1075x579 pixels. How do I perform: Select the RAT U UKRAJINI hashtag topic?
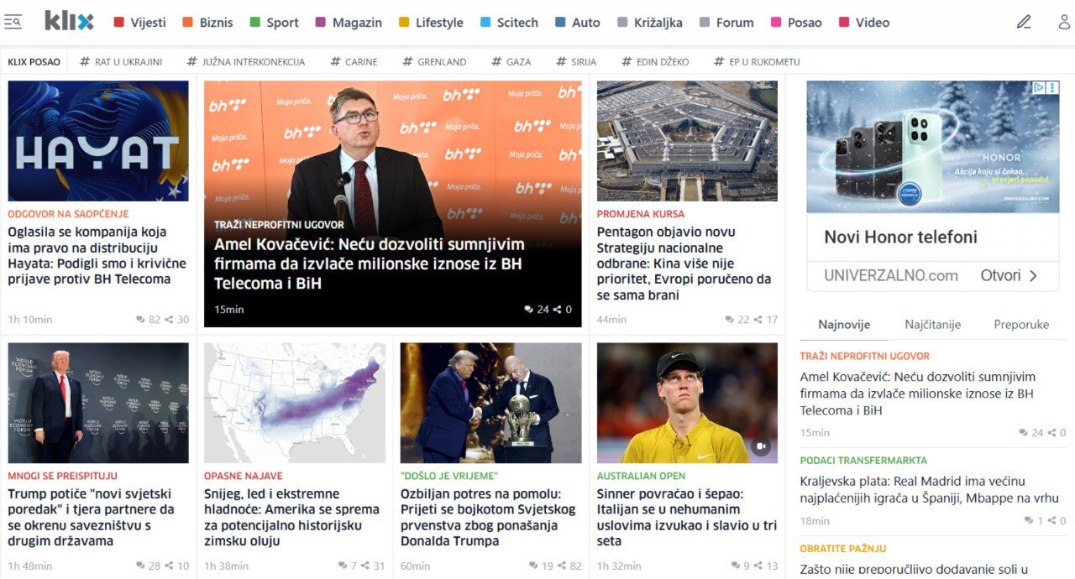point(121,61)
